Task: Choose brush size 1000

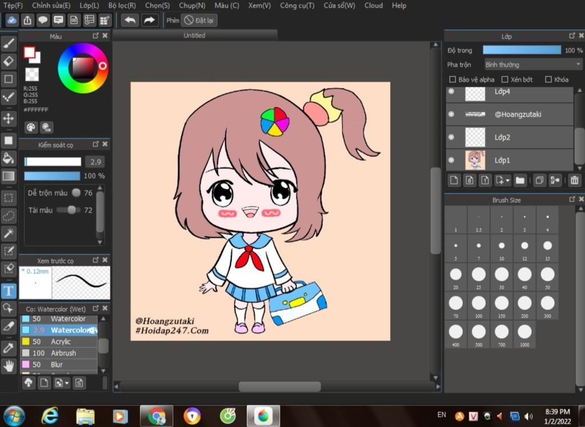Action: pyautogui.click(x=524, y=335)
